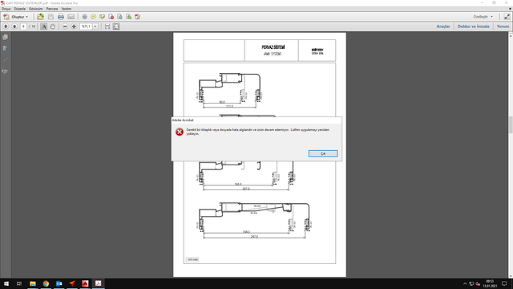Add a sticky note comment
This screenshot has height=289, width=513.
pyautogui.click(x=94, y=17)
